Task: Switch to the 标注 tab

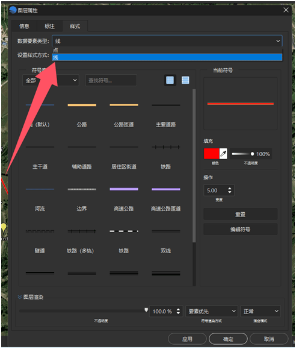Action: pos(49,27)
